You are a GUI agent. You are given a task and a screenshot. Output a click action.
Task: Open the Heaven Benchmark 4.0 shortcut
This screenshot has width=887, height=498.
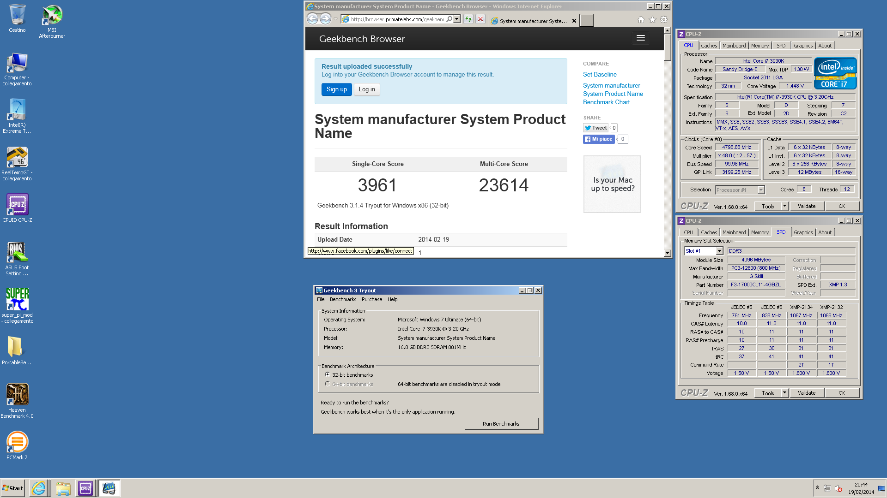coord(17,401)
